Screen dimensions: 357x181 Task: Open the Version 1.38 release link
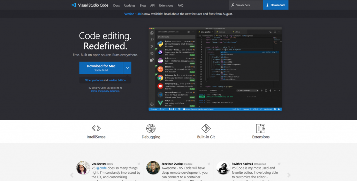click(x=132, y=14)
